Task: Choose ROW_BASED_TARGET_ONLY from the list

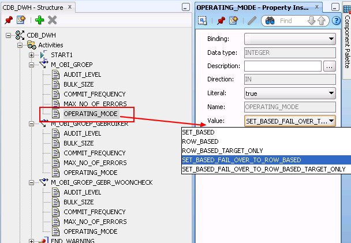Action: pyautogui.click(x=222, y=151)
